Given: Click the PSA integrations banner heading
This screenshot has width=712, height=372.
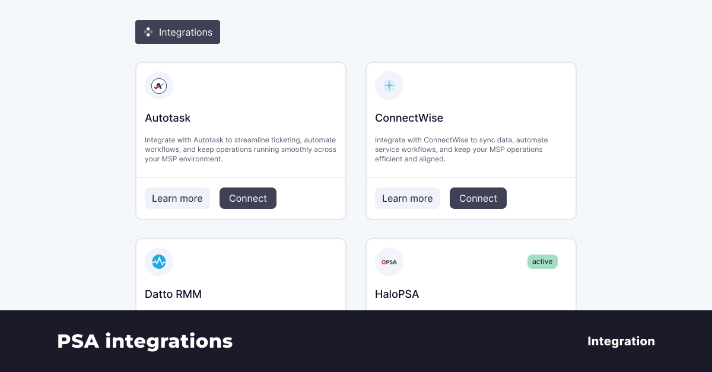Looking at the screenshot, I should (145, 341).
